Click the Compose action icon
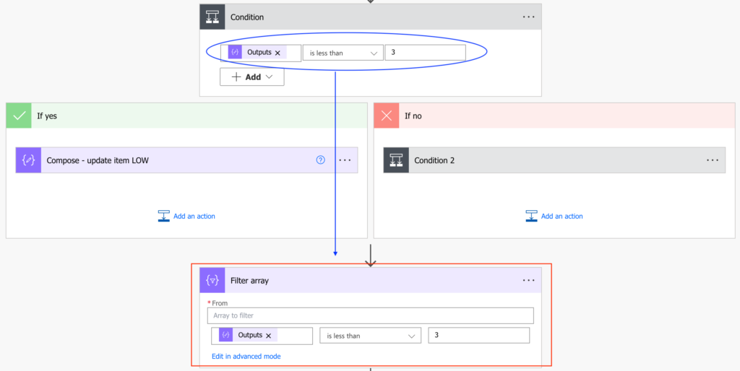The height and width of the screenshot is (371, 740). click(x=28, y=160)
